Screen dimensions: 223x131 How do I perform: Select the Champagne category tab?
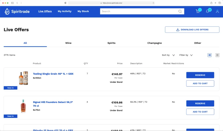[155, 43]
